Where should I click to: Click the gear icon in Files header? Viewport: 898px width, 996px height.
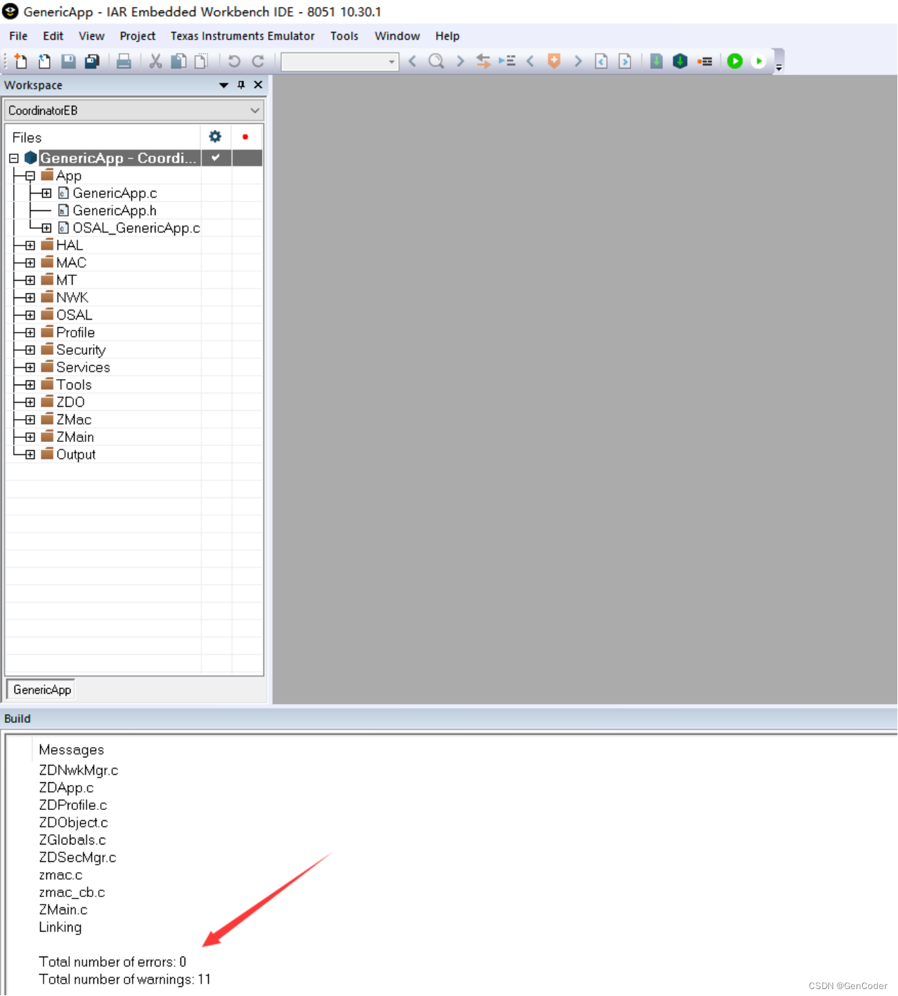(215, 137)
